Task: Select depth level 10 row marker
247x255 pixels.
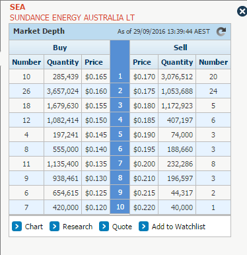Action: 120,207
